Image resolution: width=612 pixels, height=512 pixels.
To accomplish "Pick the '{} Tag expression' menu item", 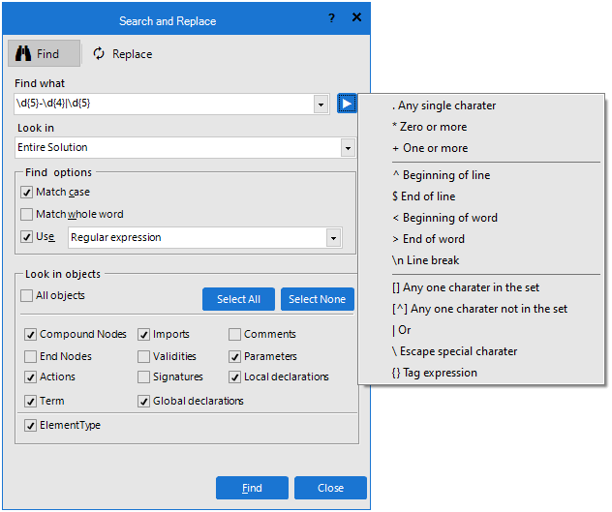I will 434,373.
